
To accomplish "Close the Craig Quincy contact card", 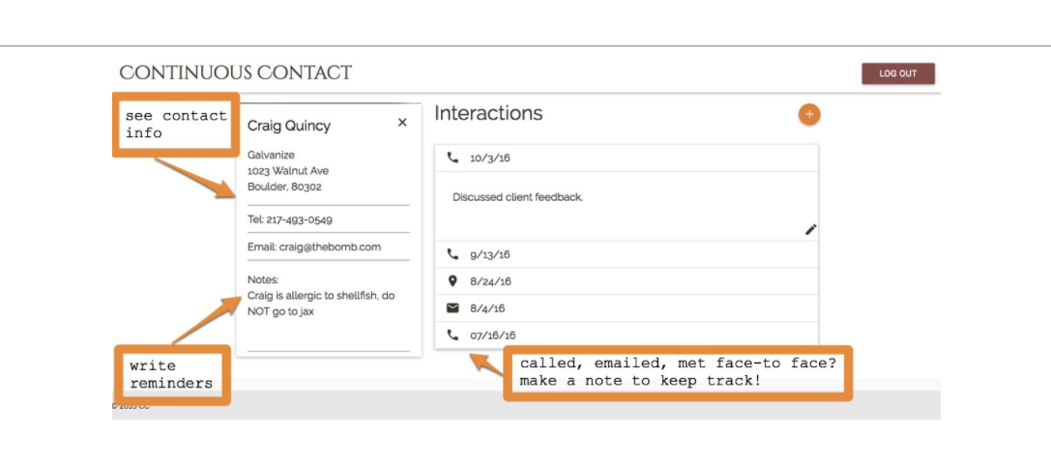I will pyautogui.click(x=402, y=123).
